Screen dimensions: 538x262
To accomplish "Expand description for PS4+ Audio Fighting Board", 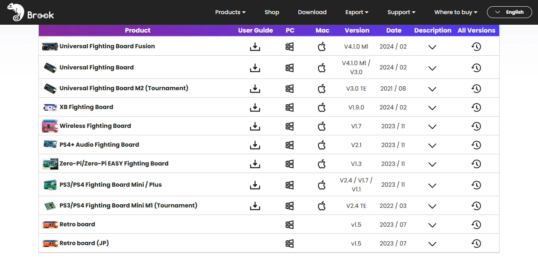I will click(x=432, y=145).
